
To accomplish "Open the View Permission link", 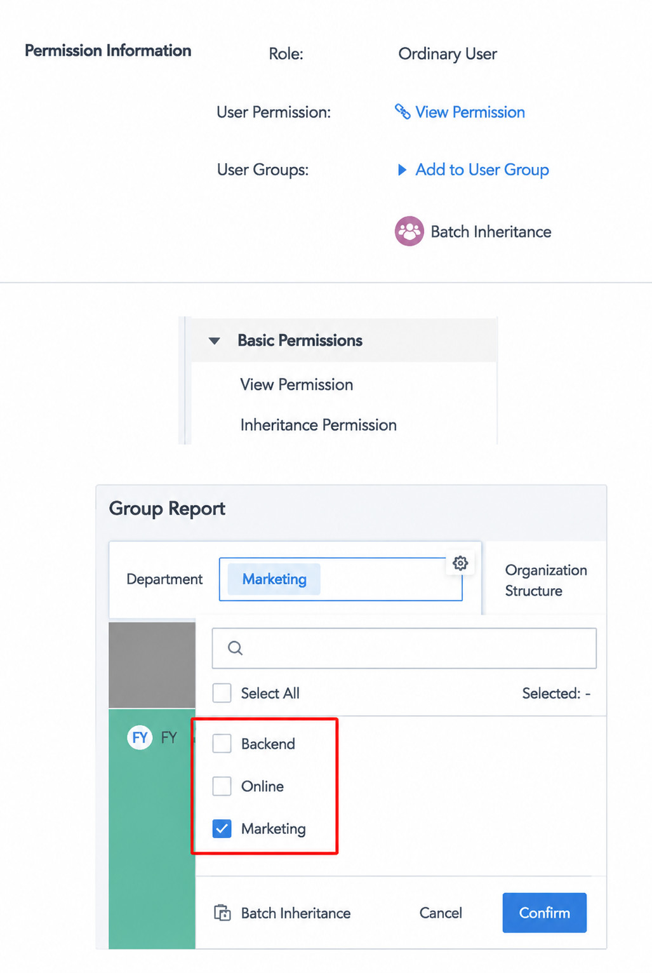I will [470, 112].
